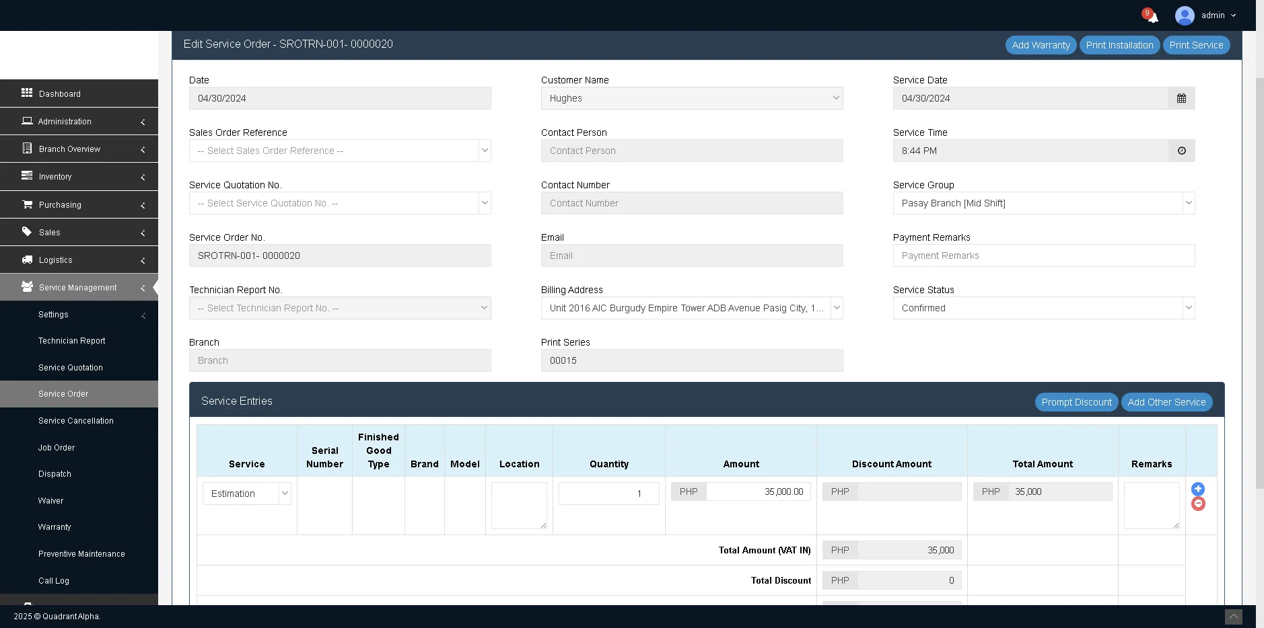Open the Customer Name dropdown
Viewport: 1264px width, 628px height.
691,98
